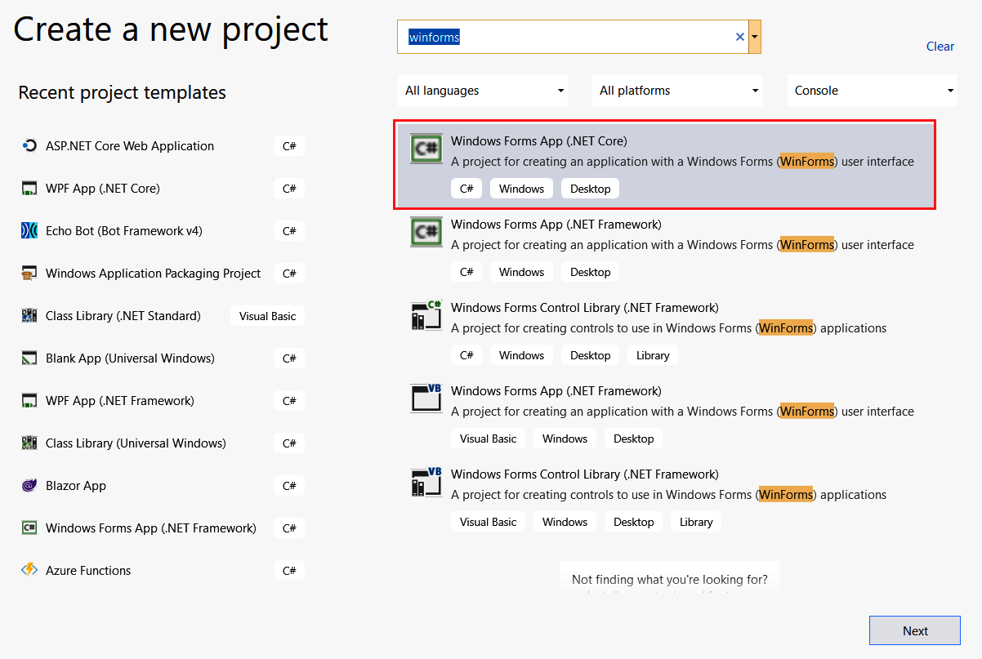Image resolution: width=982 pixels, height=659 pixels.
Task: Click the ASP.NET Core Web Application icon
Action: tap(29, 146)
